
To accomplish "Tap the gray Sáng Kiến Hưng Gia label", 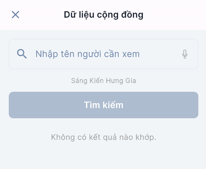I will 103,80.
